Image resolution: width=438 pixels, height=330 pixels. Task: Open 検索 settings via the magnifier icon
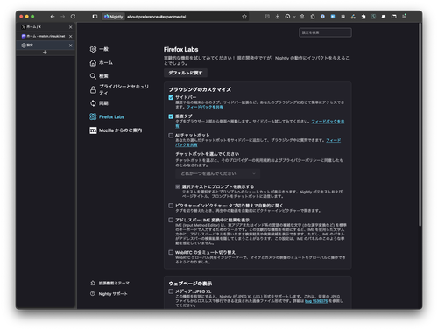[93, 76]
